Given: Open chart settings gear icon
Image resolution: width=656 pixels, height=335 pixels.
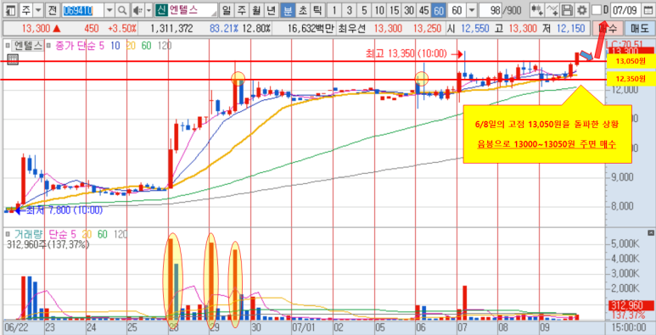Looking at the screenshot, I should (x=581, y=10).
